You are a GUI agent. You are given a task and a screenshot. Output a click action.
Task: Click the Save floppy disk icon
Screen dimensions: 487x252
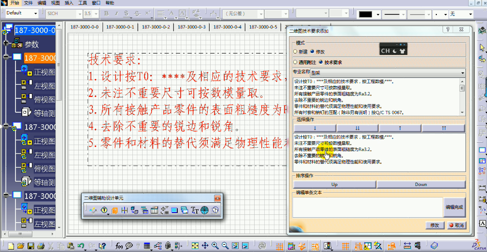tap(31, 246)
